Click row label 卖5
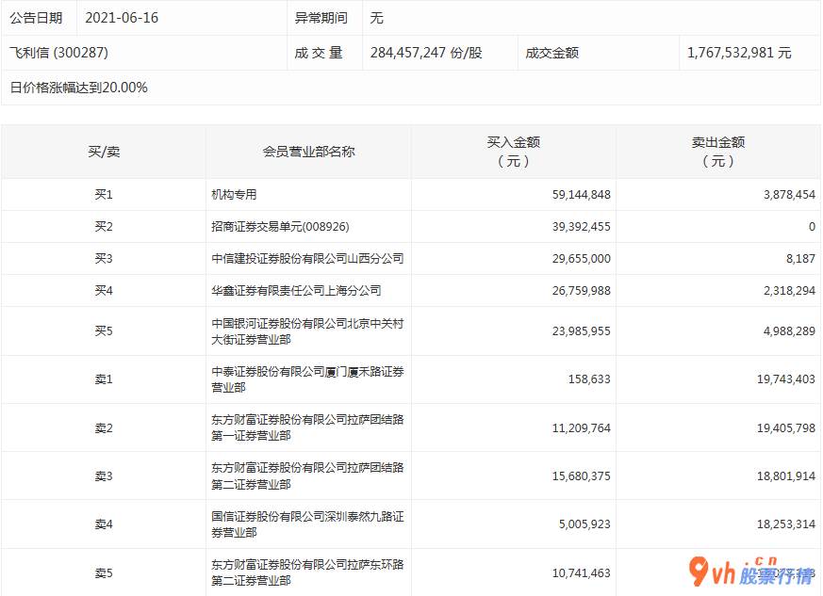Screen dimensions: 823x596 [104, 573]
